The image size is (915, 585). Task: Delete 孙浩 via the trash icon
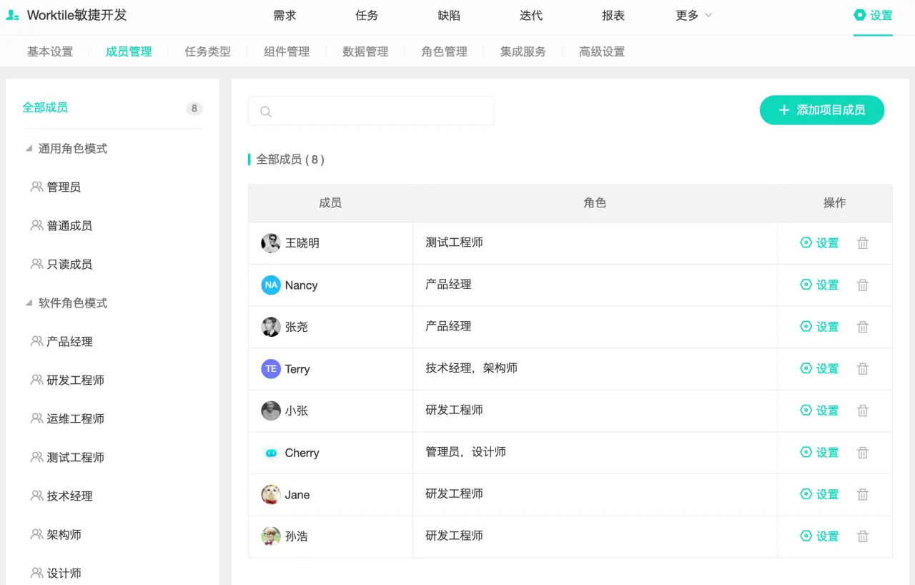863,536
